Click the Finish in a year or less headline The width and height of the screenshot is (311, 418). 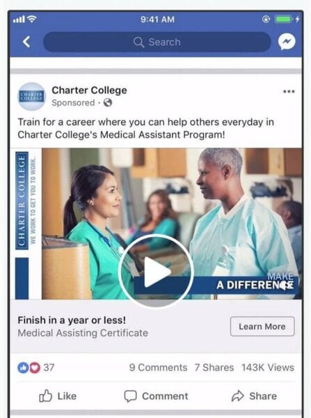(x=72, y=320)
